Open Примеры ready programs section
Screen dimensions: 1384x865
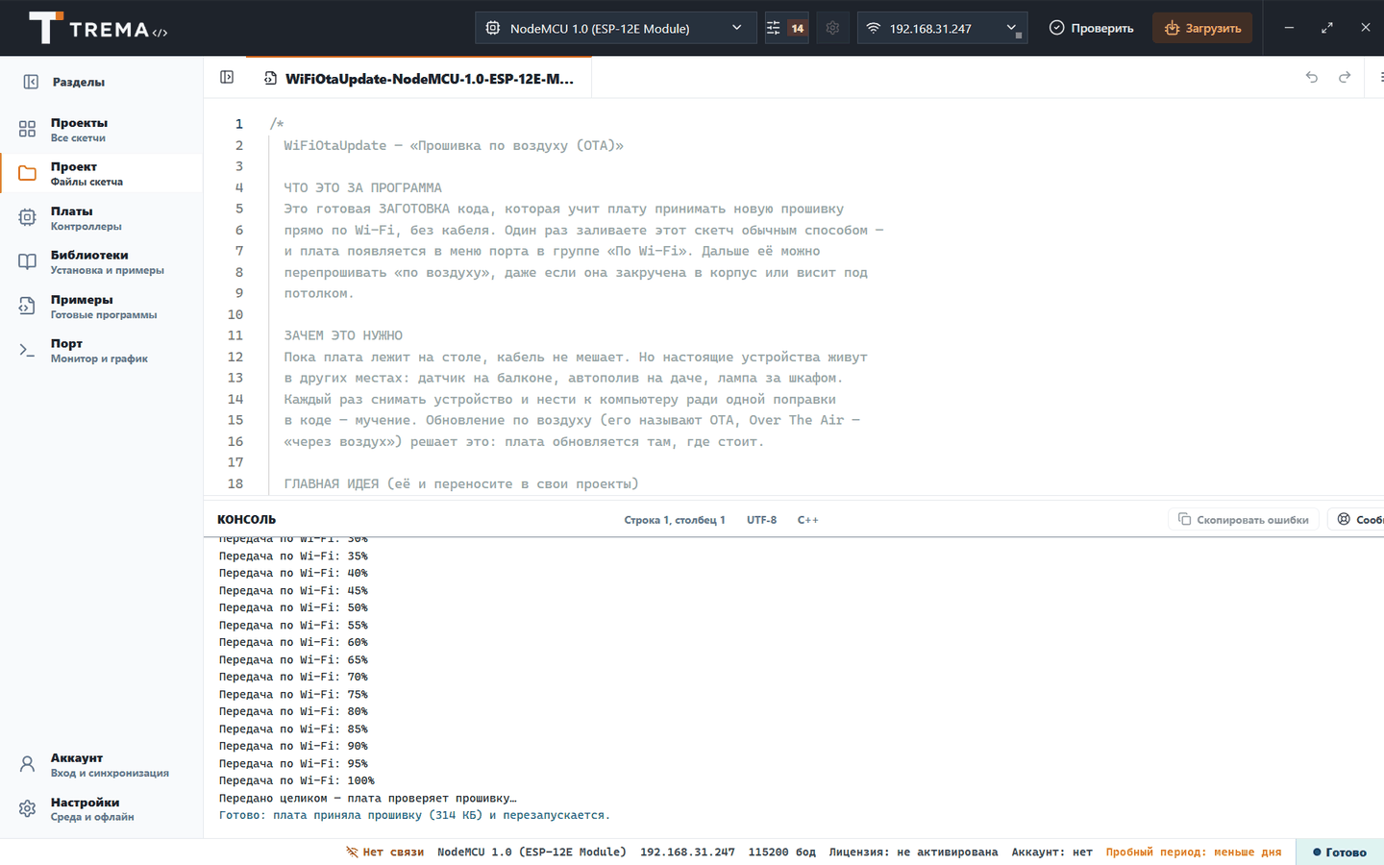point(101,307)
